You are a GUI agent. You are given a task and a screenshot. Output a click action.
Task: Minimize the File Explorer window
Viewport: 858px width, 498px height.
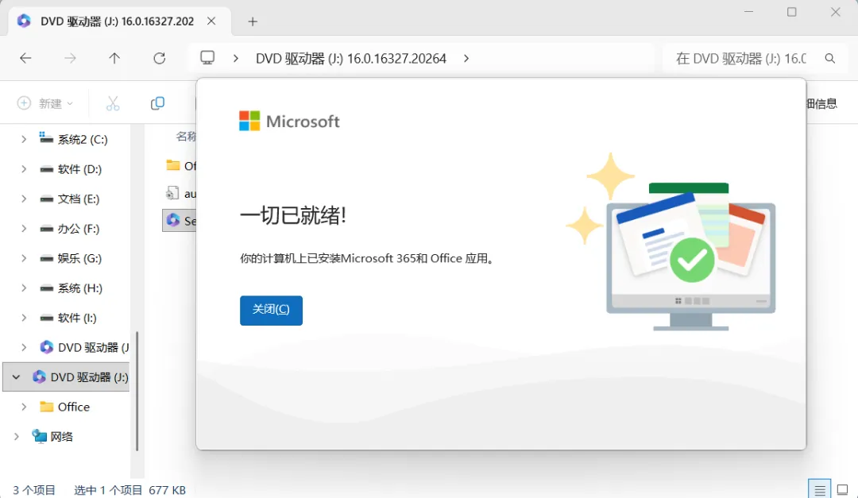point(748,12)
